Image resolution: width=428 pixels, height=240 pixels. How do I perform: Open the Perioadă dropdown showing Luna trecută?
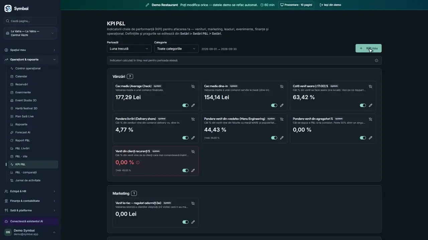point(129,49)
